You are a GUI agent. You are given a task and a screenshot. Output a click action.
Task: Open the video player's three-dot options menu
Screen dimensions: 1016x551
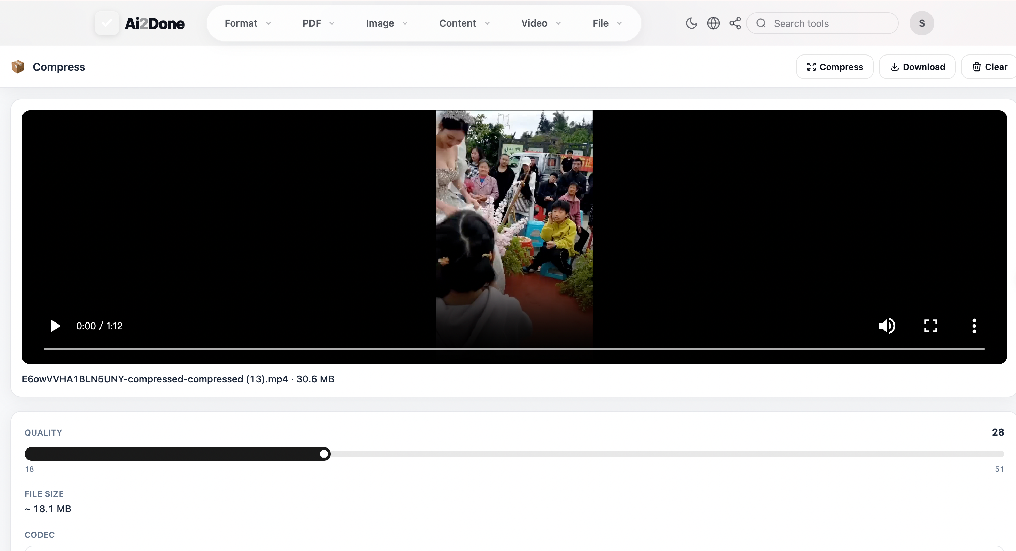[974, 326]
